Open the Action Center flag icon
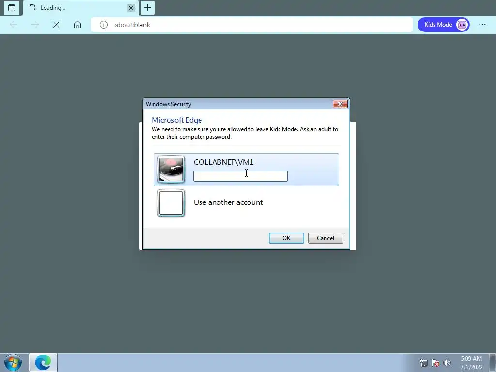 [435, 363]
